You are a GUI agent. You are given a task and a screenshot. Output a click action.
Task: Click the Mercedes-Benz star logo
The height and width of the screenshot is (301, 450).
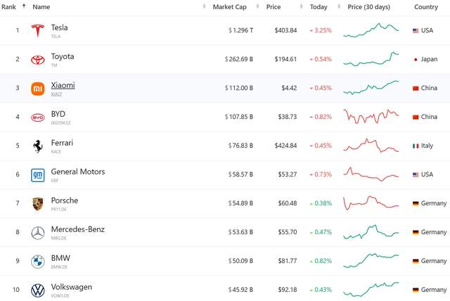click(37, 233)
